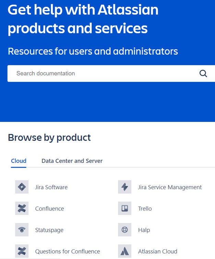Focus the Search documentation field

[x=111, y=74]
